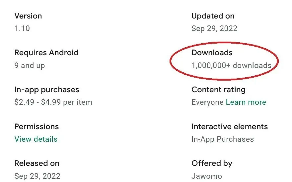Click the Released on heading
Viewport: 292px width, 182px height.
click(x=37, y=163)
